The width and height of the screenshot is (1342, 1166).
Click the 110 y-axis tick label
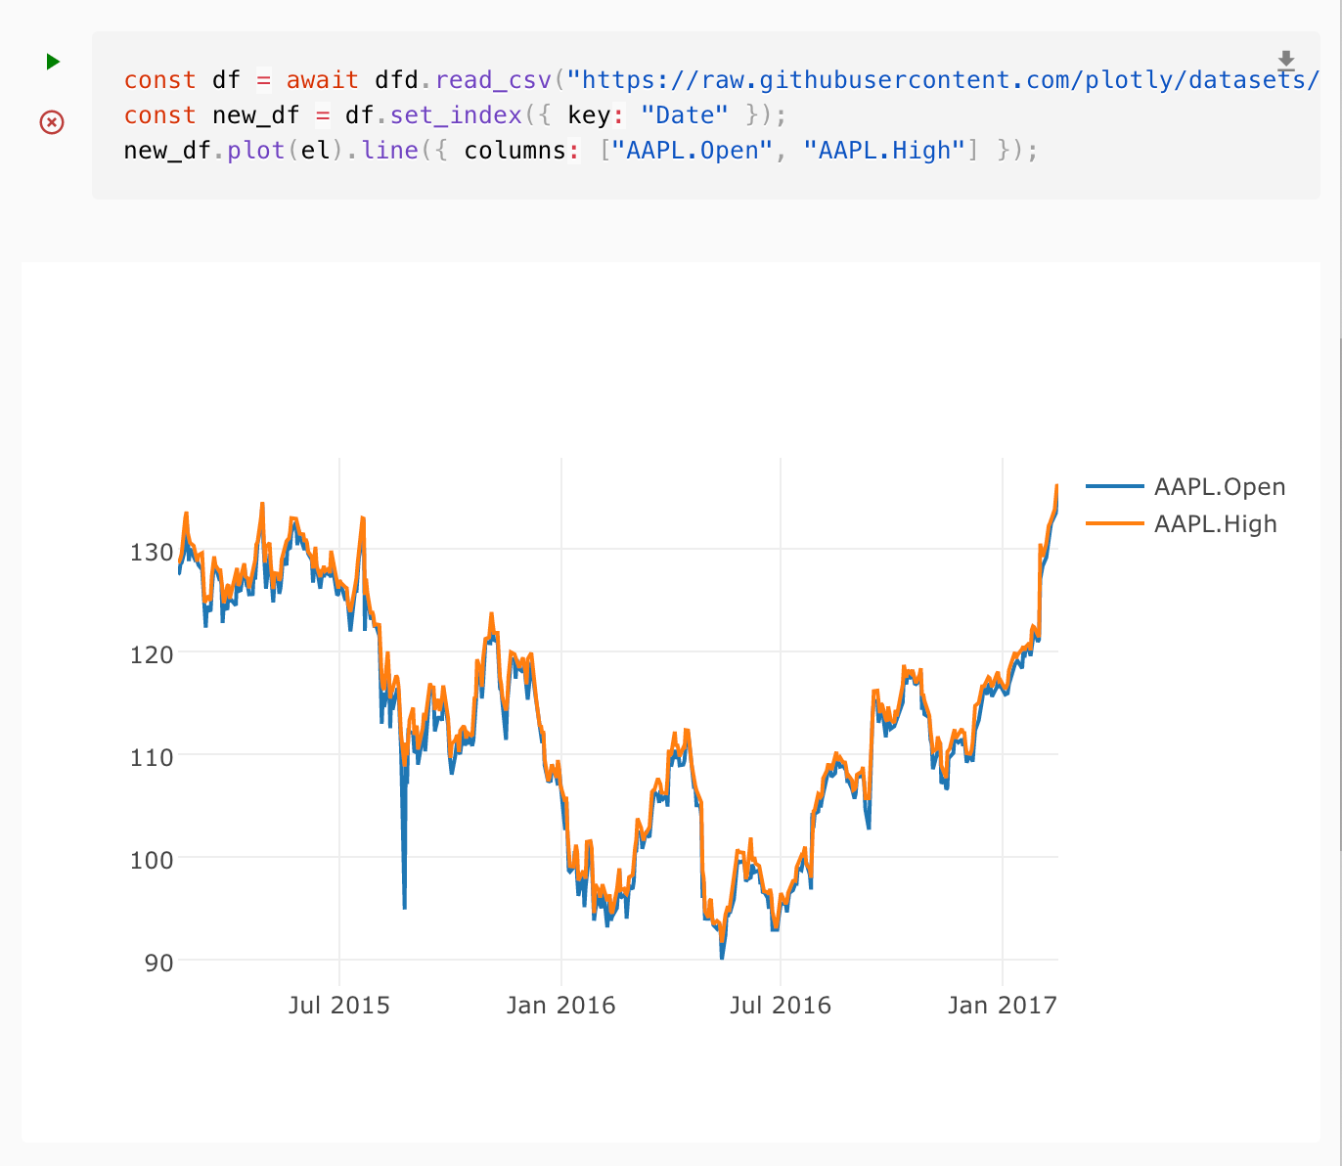[x=152, y=756]
